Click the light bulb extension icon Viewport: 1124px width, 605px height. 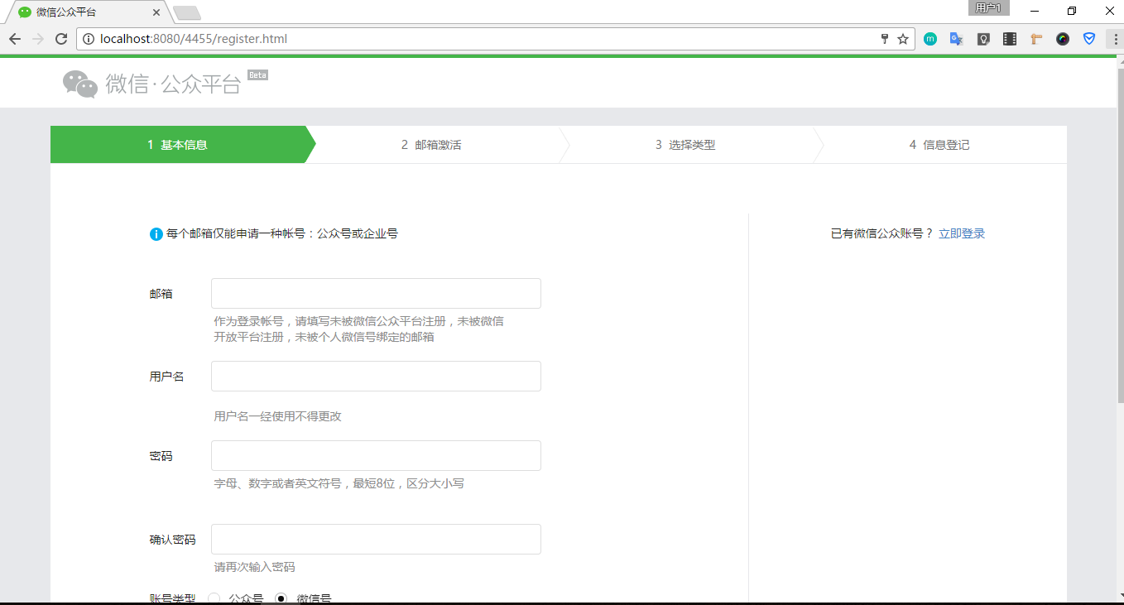tap(983, 39)
